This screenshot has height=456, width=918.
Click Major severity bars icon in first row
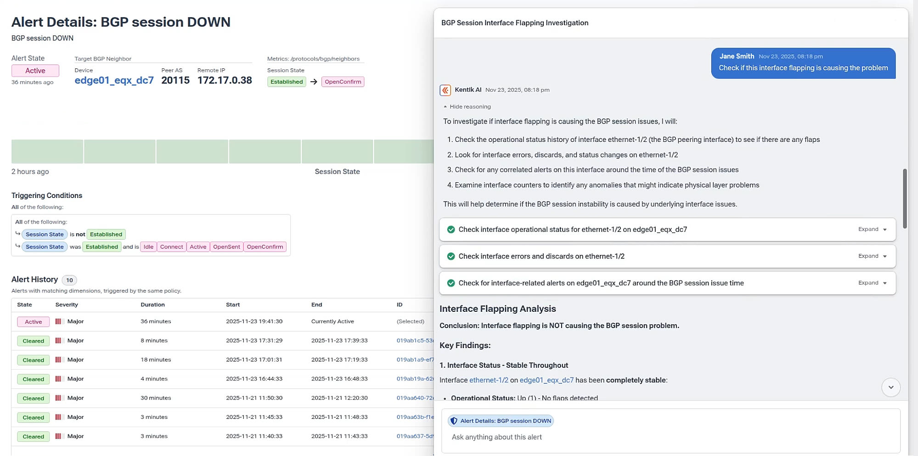click(59, 321)
